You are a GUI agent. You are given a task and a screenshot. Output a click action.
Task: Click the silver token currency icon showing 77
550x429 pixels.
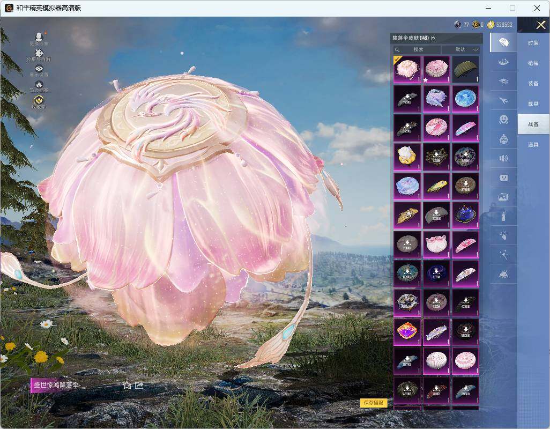[458, 24]
